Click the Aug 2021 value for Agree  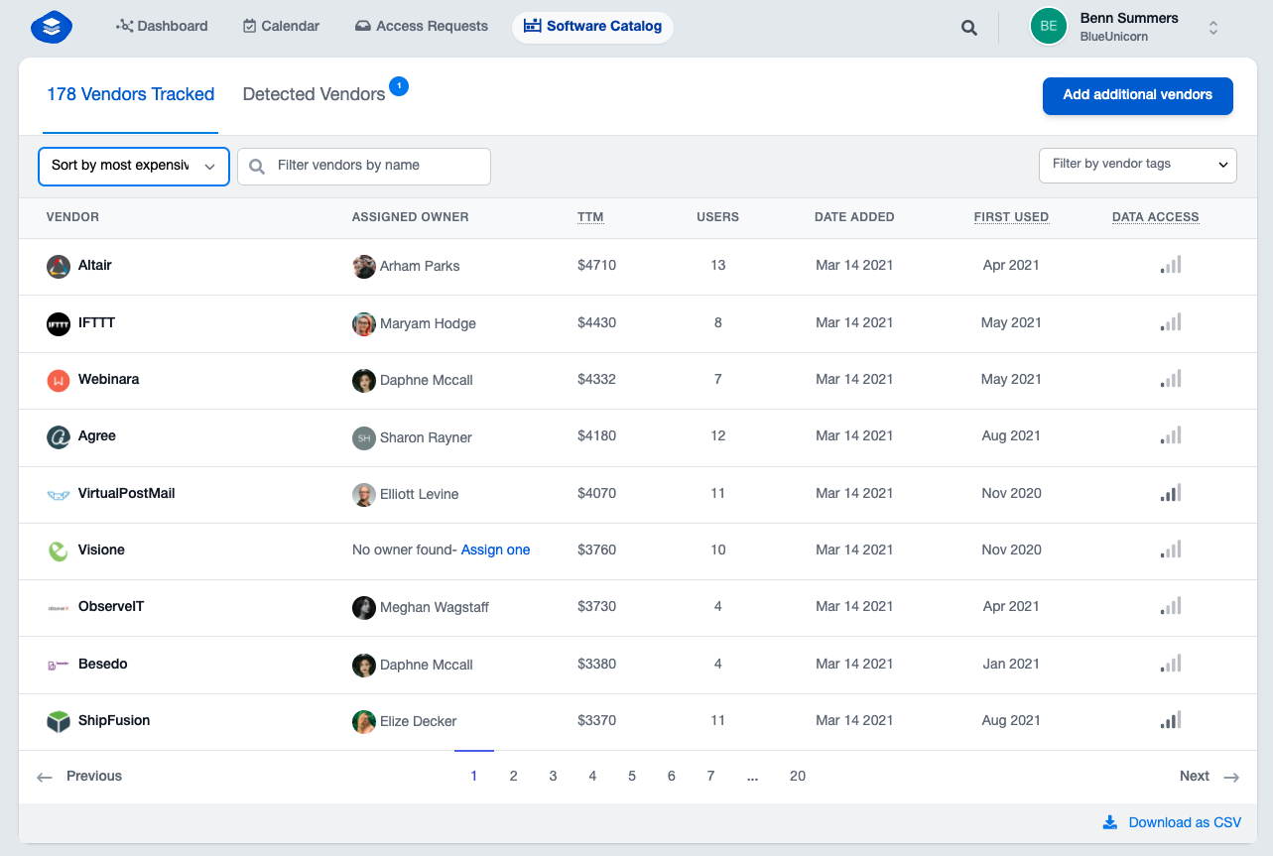(1011, 435)
